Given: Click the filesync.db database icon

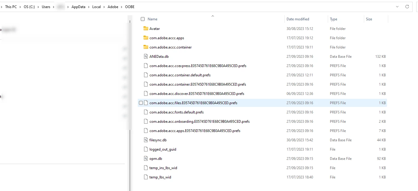Looking at the screenshot, I should tap(146, 140).
